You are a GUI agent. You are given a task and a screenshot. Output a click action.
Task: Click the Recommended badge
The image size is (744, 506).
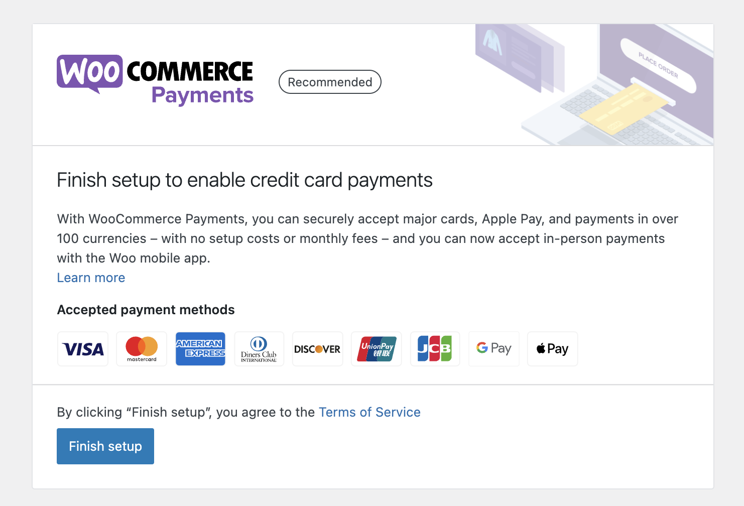coord(330,82)
